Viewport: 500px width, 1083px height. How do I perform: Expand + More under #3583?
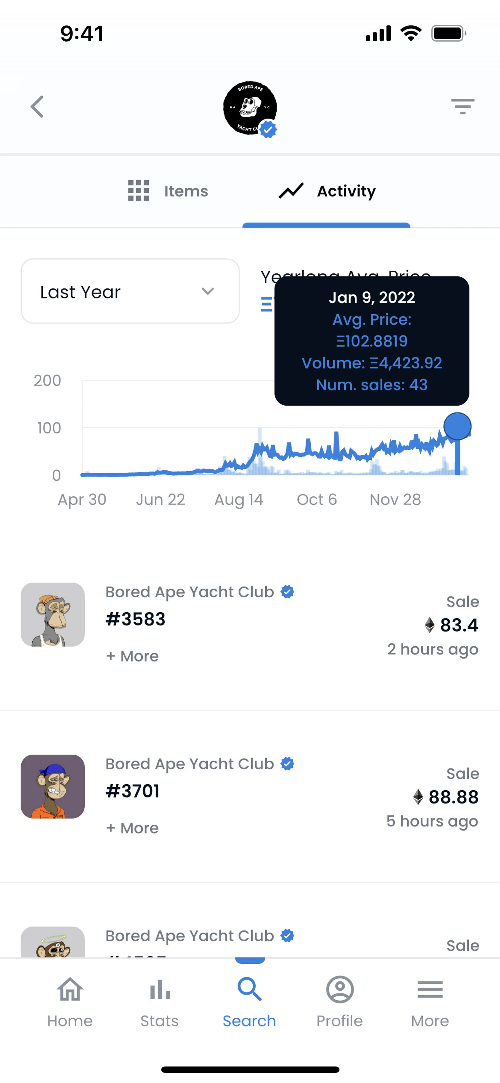pos(132,656)
